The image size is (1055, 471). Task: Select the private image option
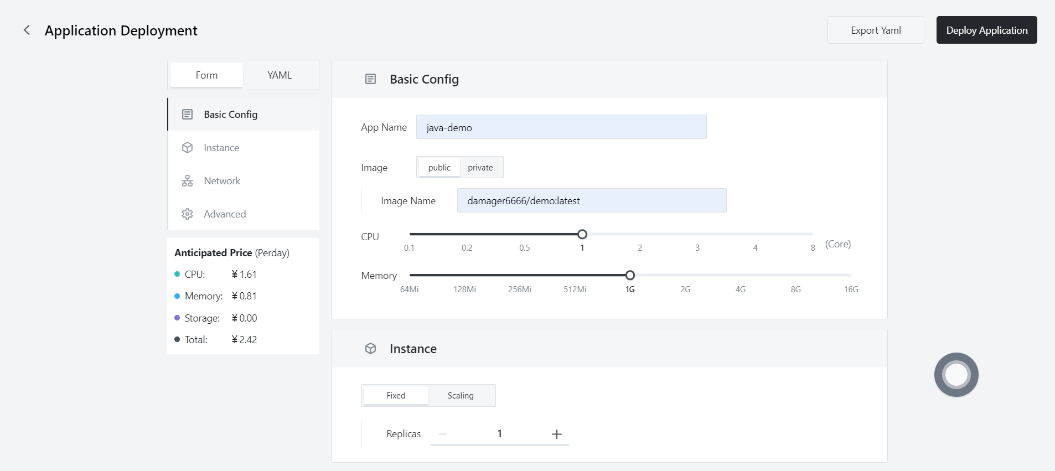[480, 168]
